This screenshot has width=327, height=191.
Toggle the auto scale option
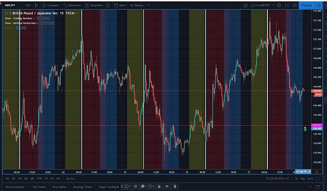tap(310, 178)
